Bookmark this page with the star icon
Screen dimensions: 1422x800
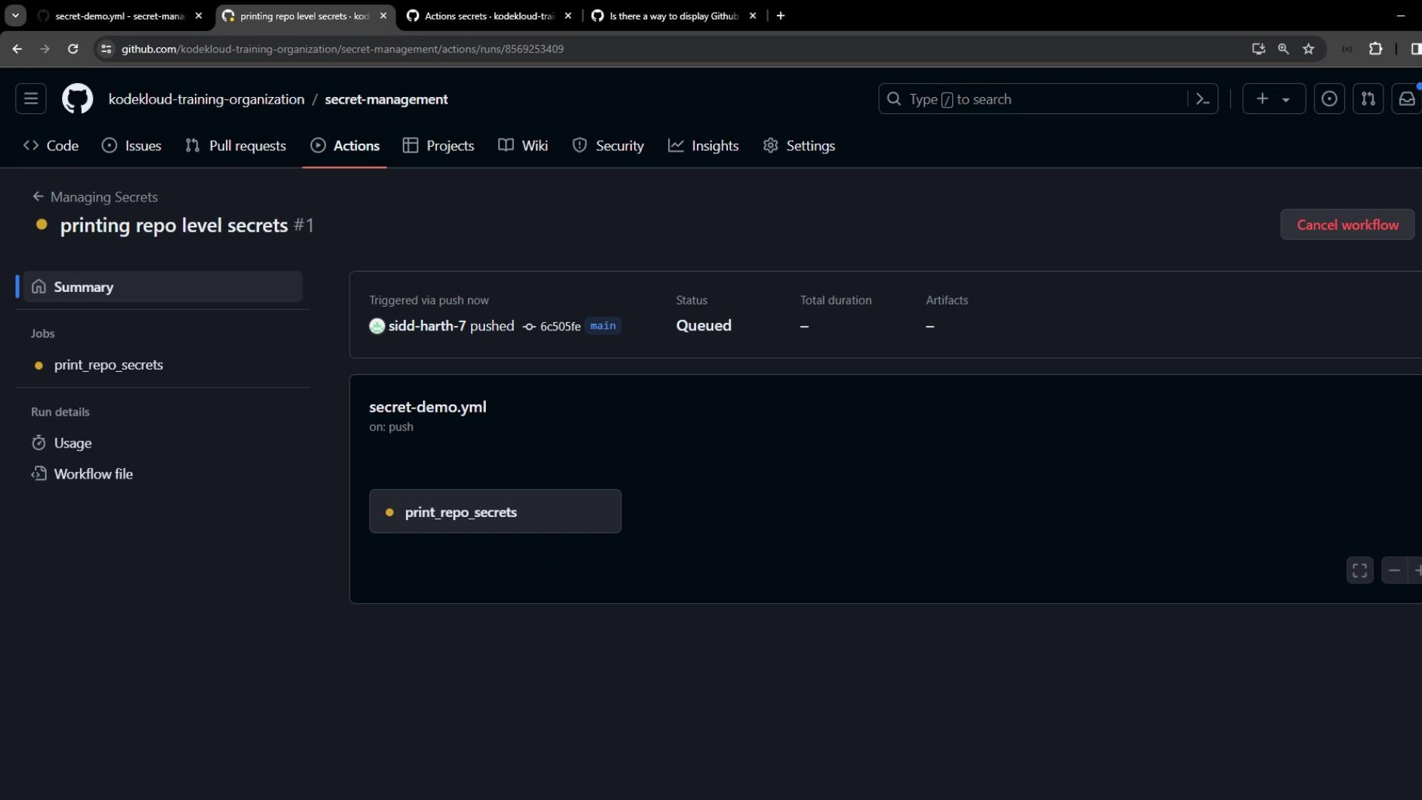coord(1309,49)
